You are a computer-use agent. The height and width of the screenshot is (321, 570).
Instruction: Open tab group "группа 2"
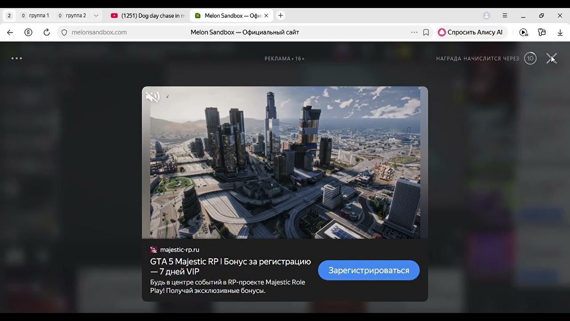click(72, 16)
